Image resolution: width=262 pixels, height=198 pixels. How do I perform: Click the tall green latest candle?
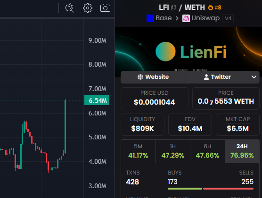click(x=65, y=126)
